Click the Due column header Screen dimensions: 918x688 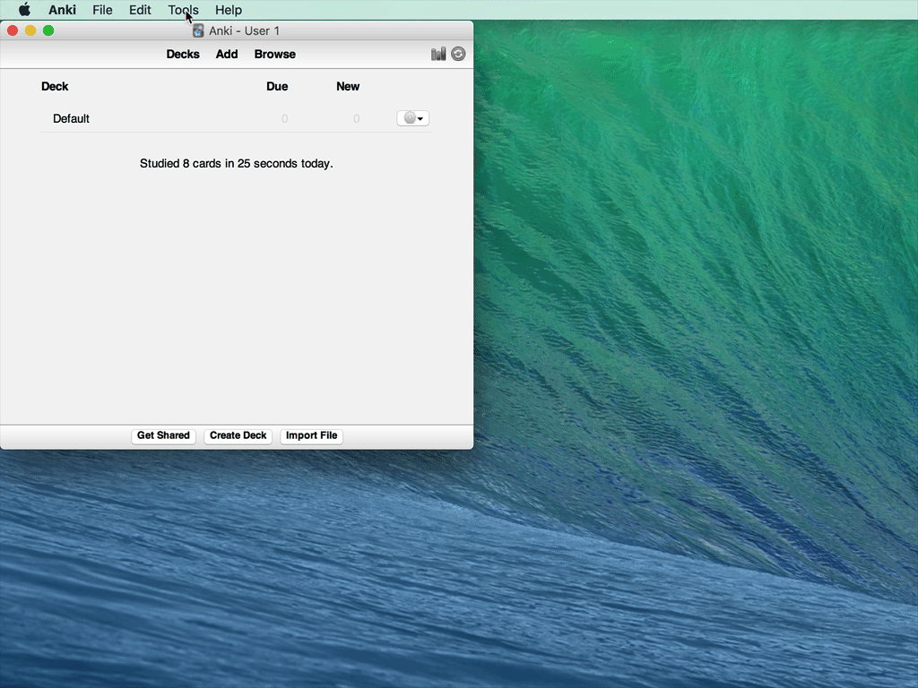(277, 87)
